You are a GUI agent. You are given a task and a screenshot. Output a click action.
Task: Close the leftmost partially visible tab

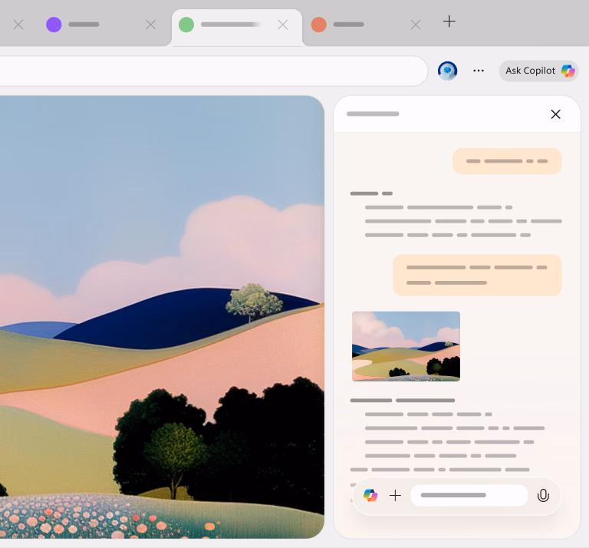click(18, 25)
